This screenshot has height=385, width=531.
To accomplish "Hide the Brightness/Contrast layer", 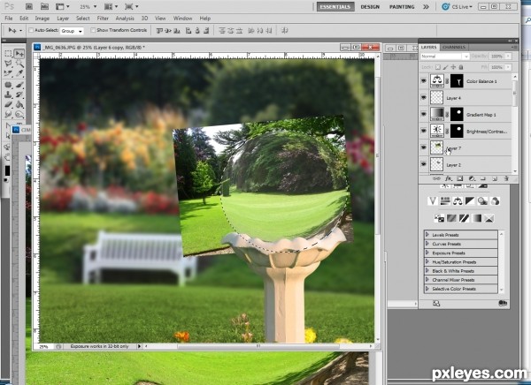I will pos(424,131).
